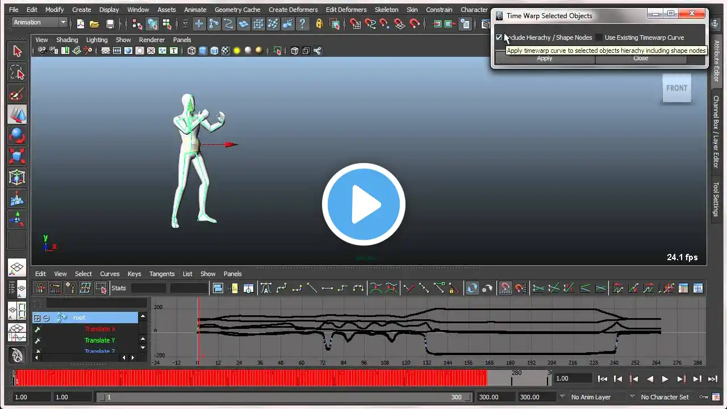
Task: Open the Animation menu set dropdown
Action: pyautogui.click(x=40, y=23)
